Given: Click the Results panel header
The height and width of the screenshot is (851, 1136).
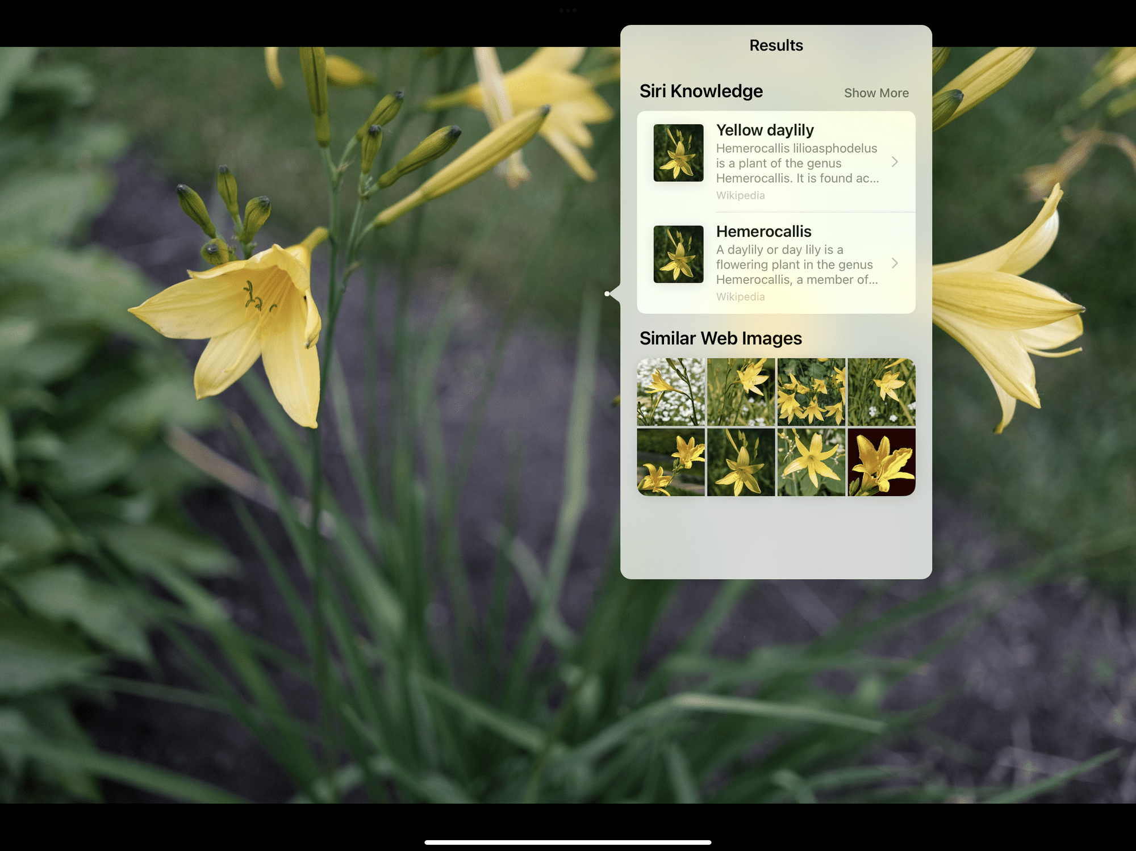Looking at the screenshot, I should pos(776,45).
